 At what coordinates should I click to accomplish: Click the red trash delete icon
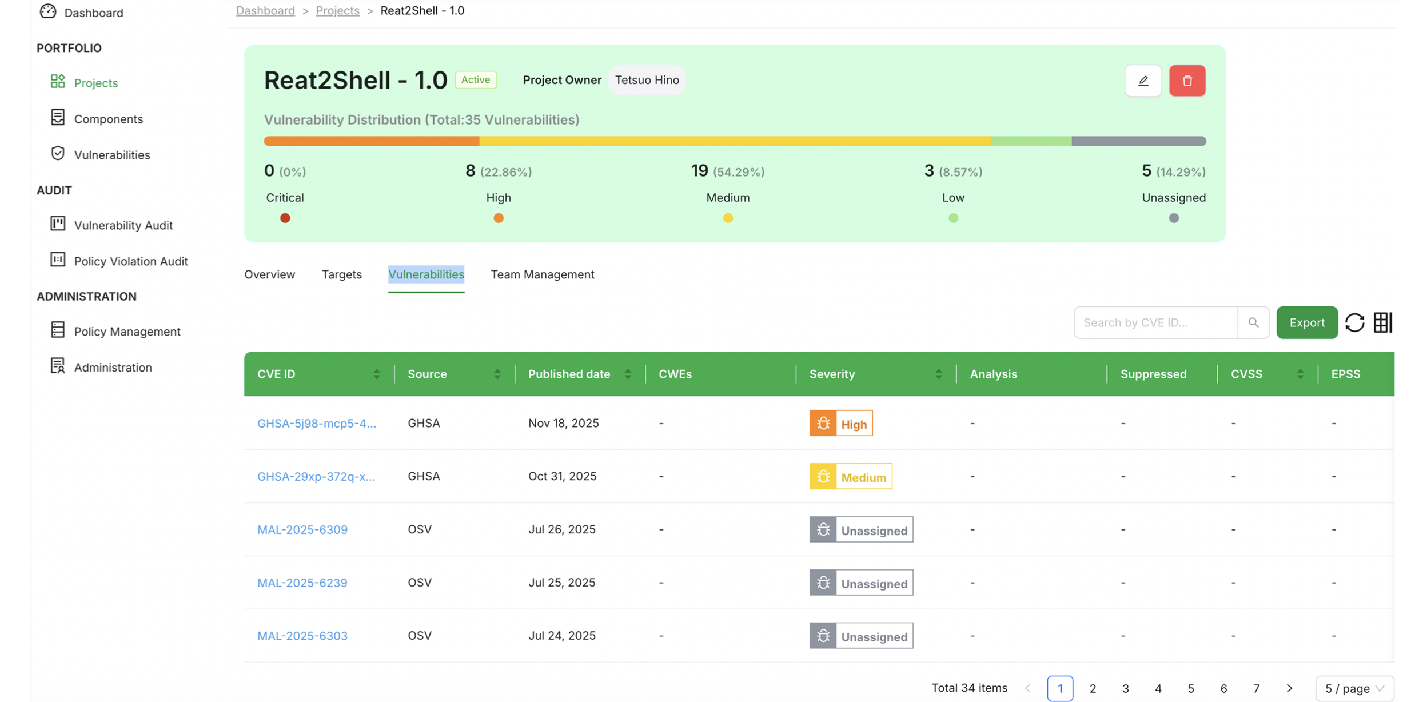coord(1187,81)
